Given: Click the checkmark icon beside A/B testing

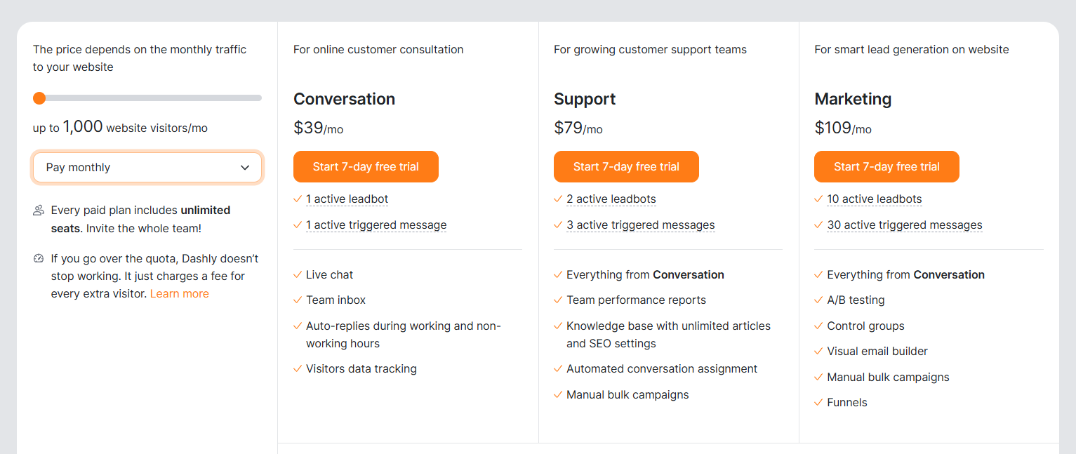Looking at the screenshot, I should (818, 300).
